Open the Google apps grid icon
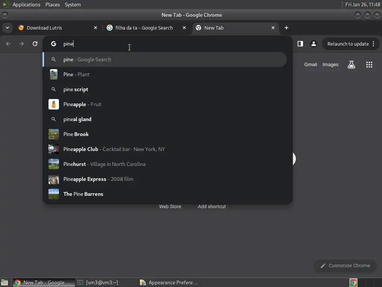The image size is (382, 287). click(x=369, y=65)
